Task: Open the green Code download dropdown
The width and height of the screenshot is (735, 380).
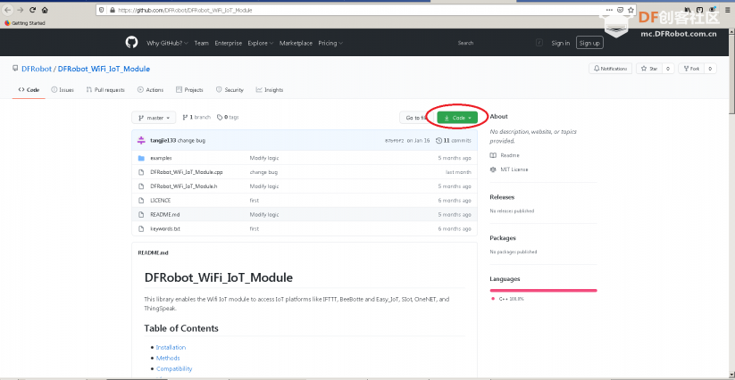Action: (x=457, y=118)
